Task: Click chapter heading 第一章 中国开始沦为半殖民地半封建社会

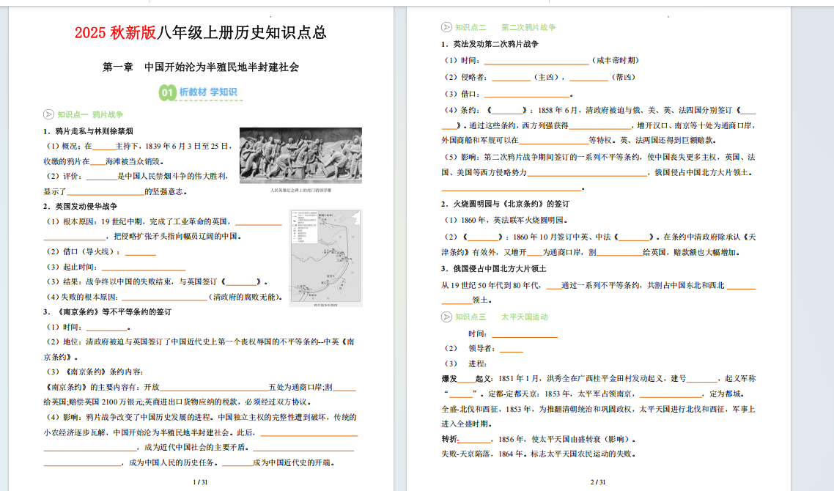Action: (x=201, y=67)
